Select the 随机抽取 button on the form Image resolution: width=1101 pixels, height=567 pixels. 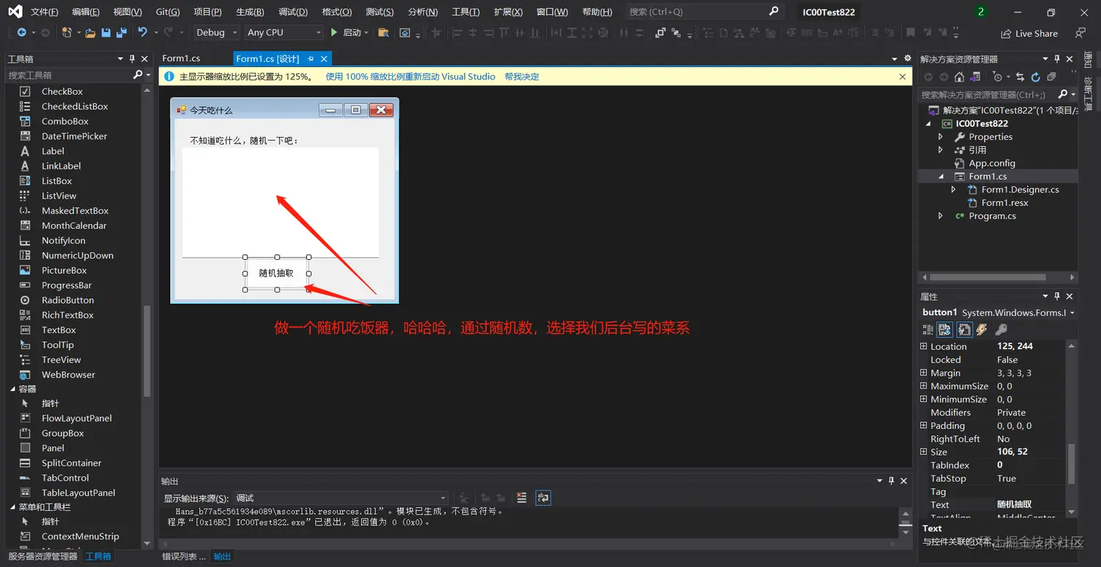pos(277,273)
